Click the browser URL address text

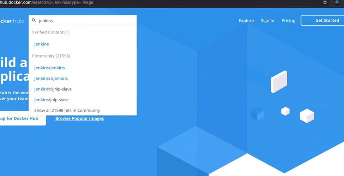click(47, 2)
